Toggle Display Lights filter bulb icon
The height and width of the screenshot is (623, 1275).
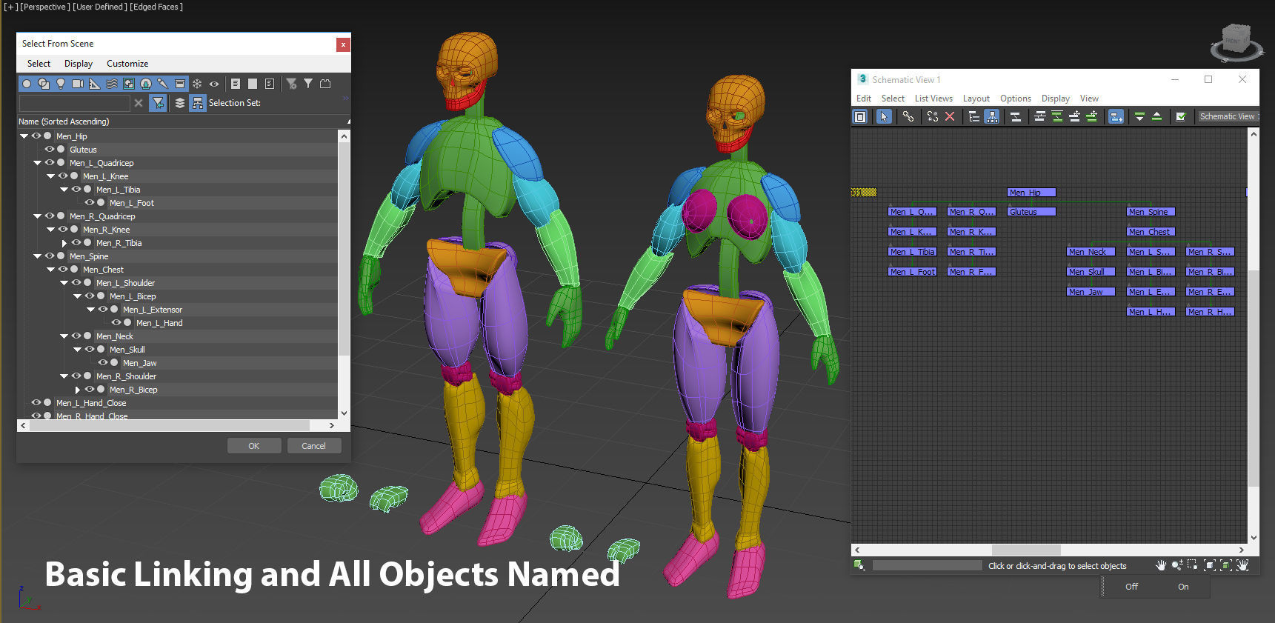[x=61, y=84]
